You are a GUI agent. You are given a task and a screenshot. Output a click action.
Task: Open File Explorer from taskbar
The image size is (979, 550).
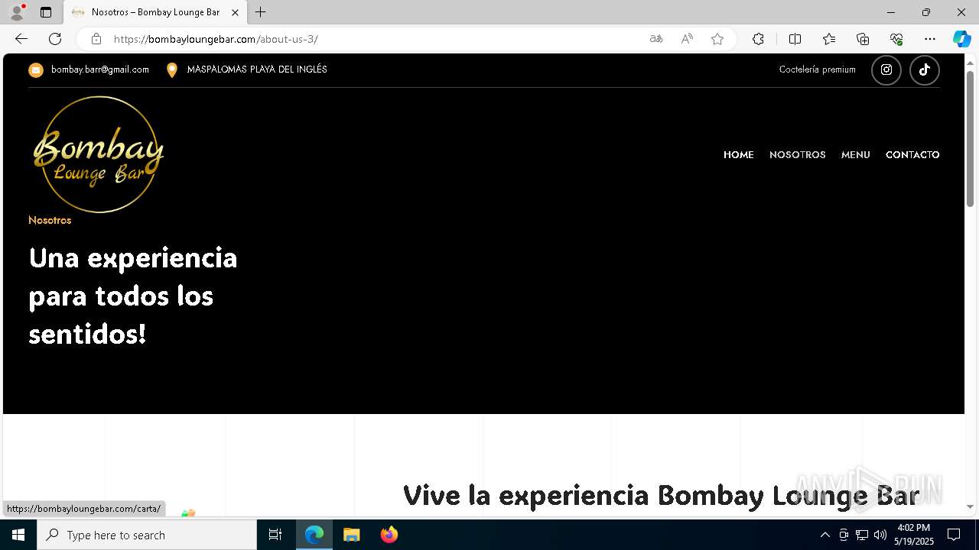(352, 535)
